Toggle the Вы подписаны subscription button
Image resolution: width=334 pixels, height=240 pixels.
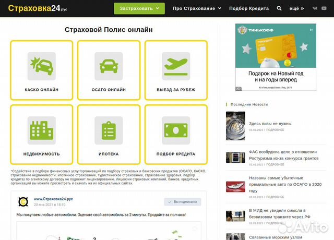pyautogui.click(x=182, y=201)
